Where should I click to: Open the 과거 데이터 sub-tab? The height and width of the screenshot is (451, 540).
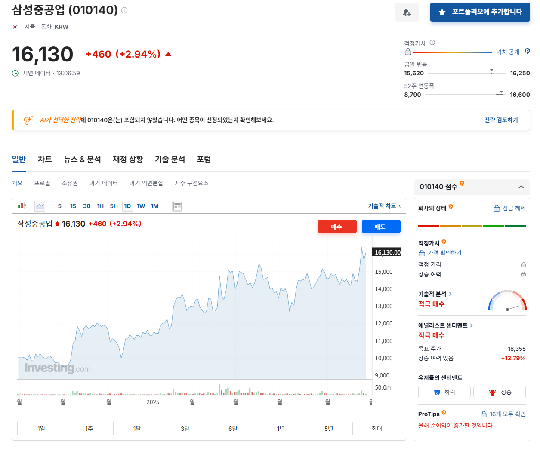pos(104,183)
